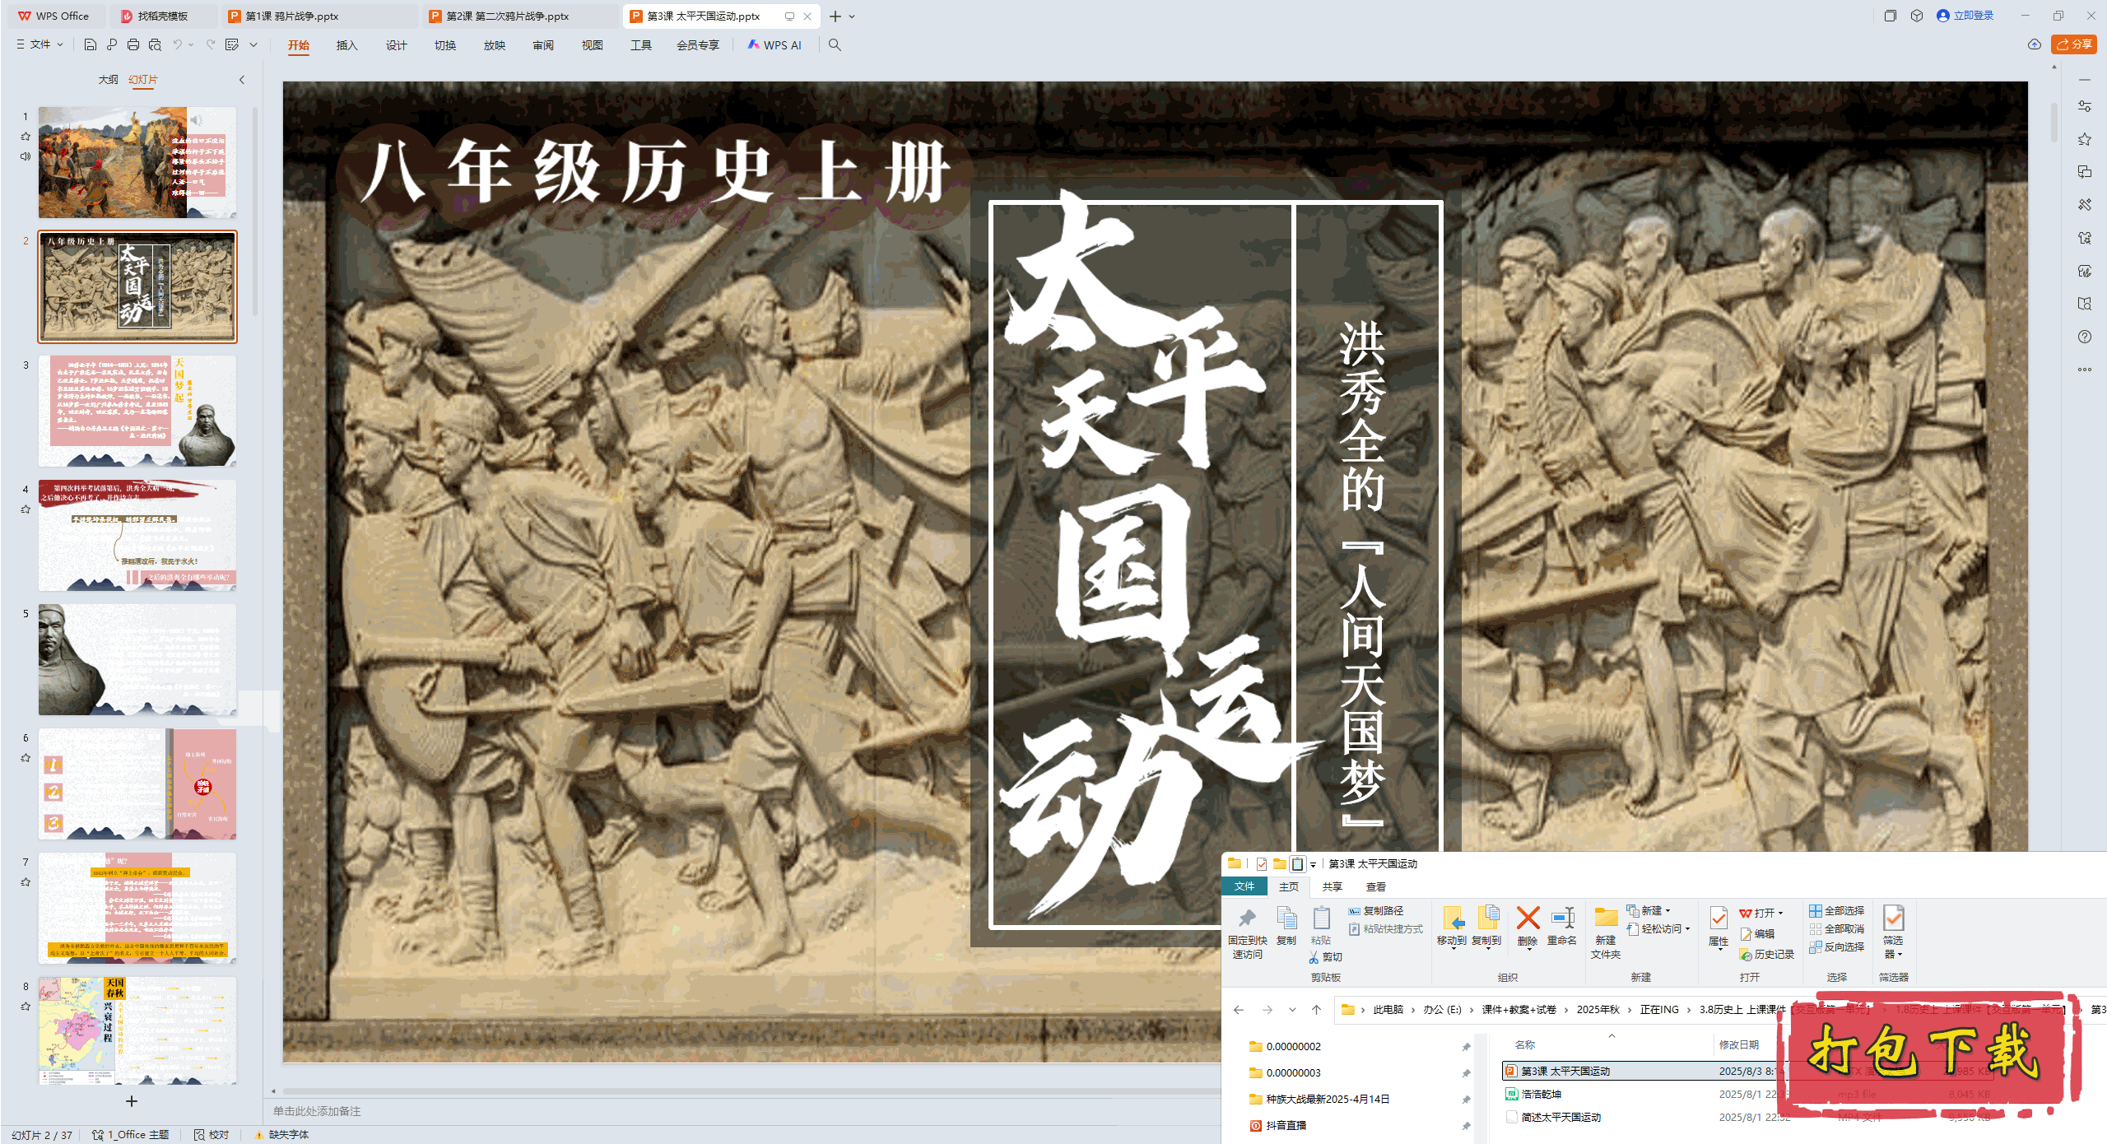Toggle the star marker on slide 6
The image size is (2107, 1144).
[26, 758]
